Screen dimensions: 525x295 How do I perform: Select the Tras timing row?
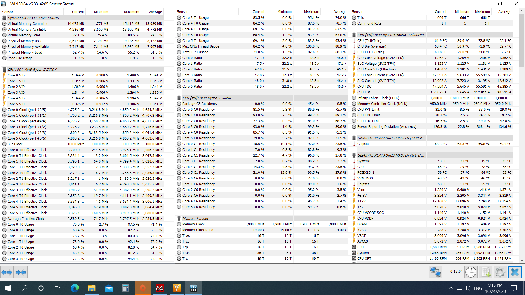coord(262,253)
